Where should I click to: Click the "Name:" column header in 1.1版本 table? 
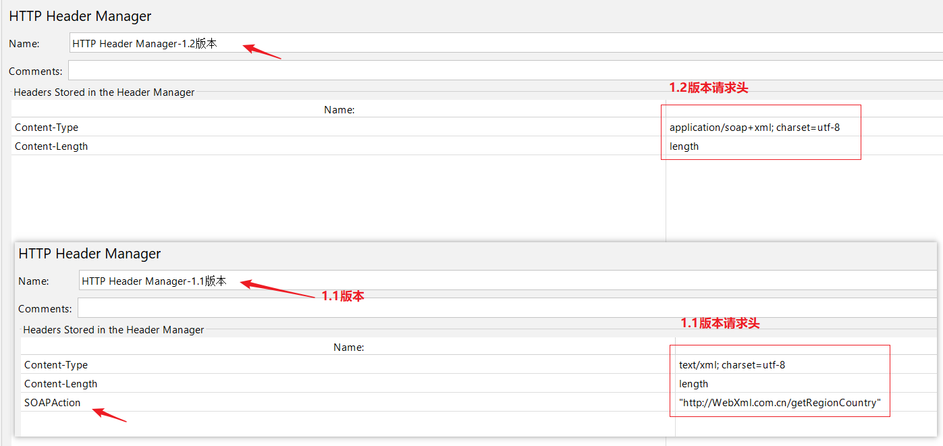tap(348, 347)
